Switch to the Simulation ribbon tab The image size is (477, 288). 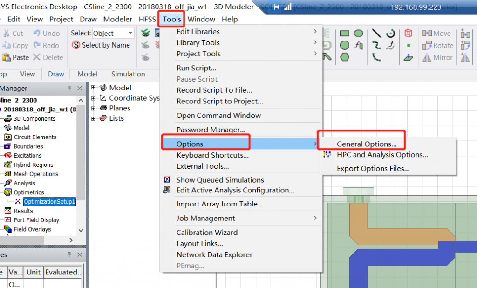(128, 74)
